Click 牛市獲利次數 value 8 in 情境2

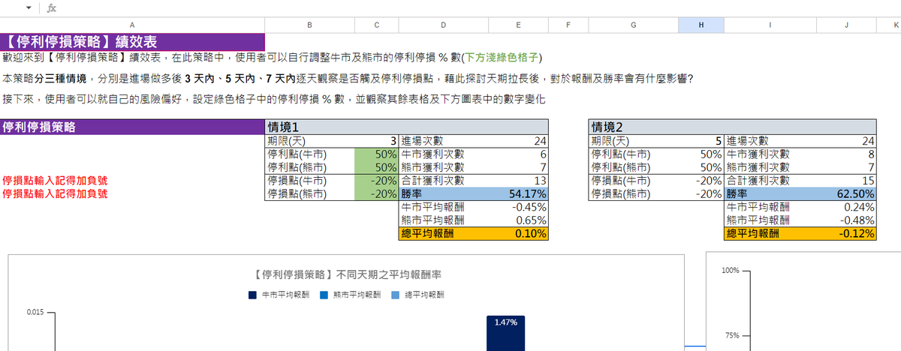coord(846,154)
